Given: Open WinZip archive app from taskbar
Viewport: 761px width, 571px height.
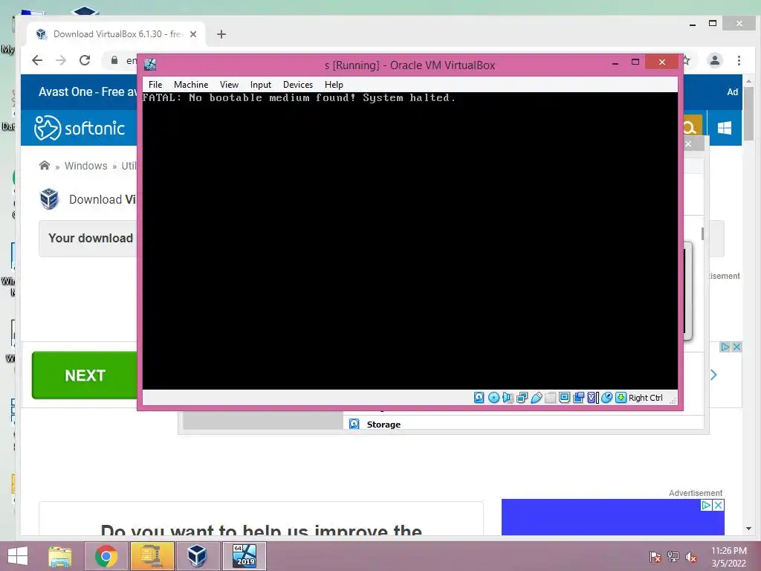Looking at the screenshot, I should click(x=152, y=556).
